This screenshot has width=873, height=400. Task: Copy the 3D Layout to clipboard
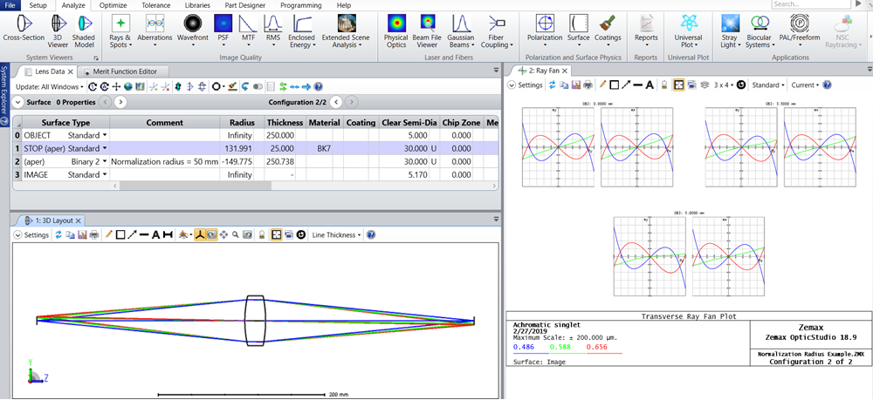[x=70, y=235]
